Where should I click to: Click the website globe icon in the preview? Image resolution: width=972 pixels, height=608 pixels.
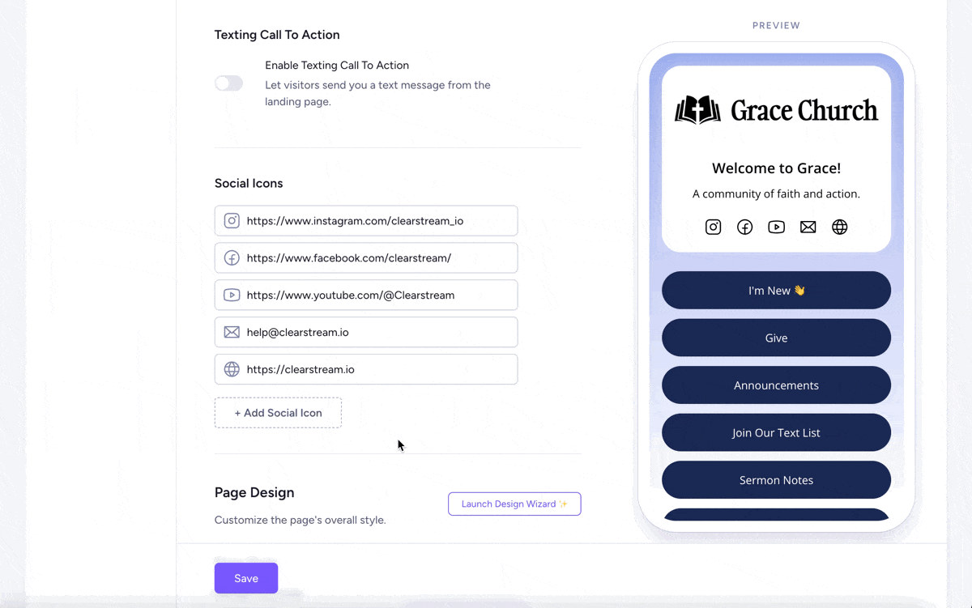click(839, 227)
